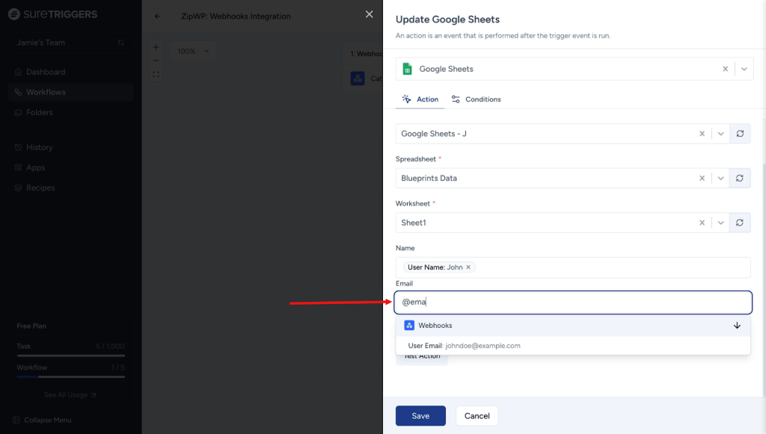Close the ZipWP workflow editor panel
766x434 pixels.
[x=369, y=14]
